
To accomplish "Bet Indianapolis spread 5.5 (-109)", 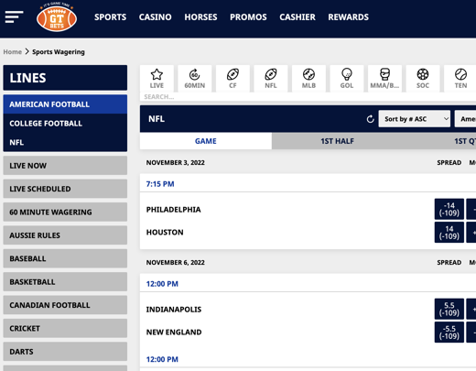I will (x=449, y=309).
